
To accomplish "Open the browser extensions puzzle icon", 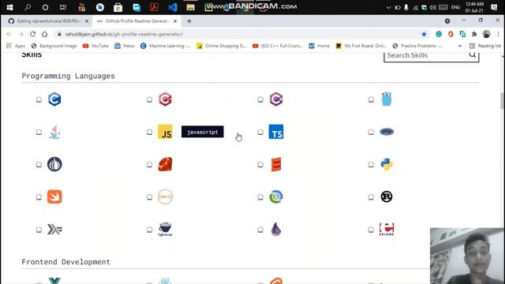I will pos(474,34).
